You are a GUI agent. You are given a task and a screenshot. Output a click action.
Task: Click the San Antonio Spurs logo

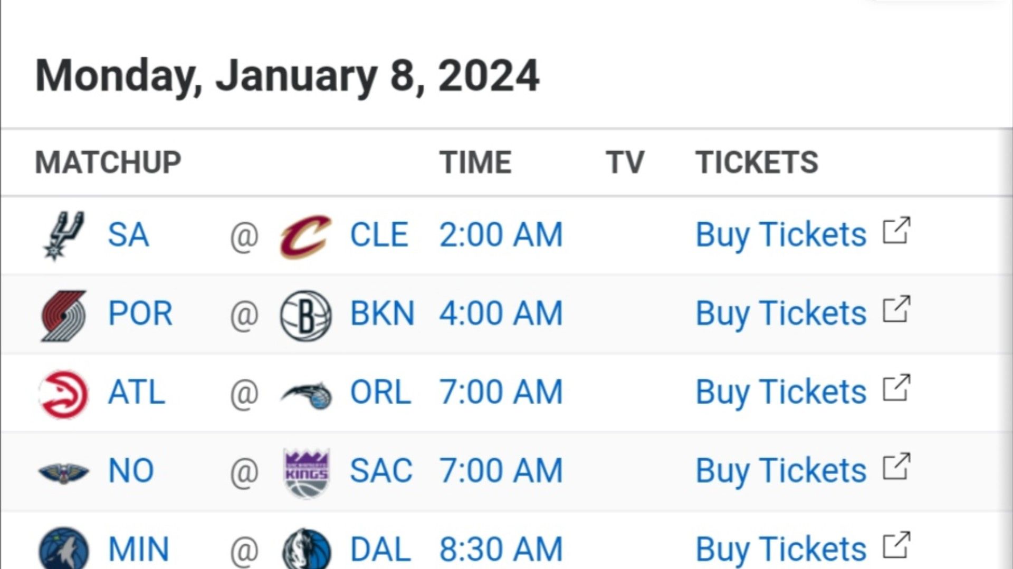click(x=63, y=236)
